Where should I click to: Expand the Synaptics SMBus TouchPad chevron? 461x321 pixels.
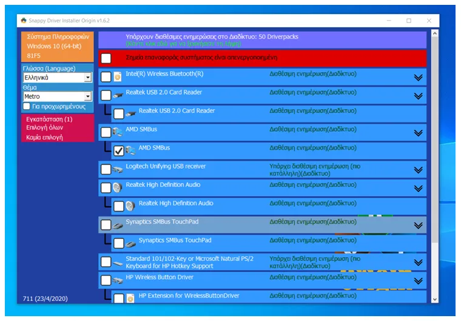click(x=418, y=225)
